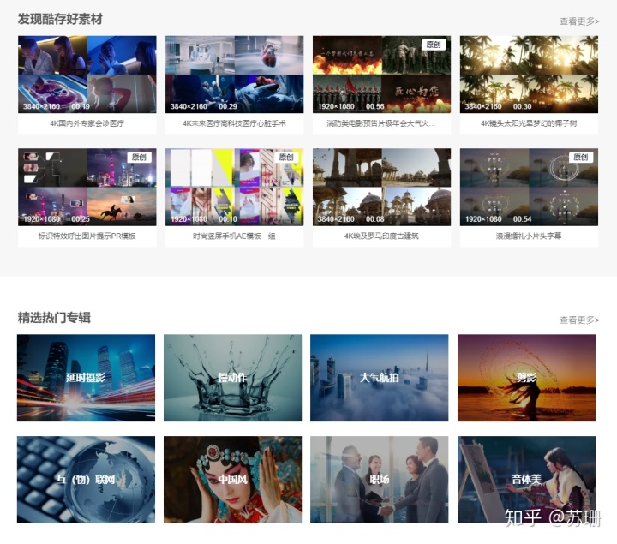This screenshot has height=544, width=617.
Task: Click the title text 4K镜头太阳光晕梦幻的椰子树
Action: (x=529, y=123)
